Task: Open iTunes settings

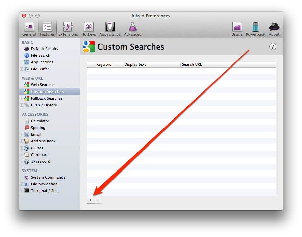Action: 50,148
